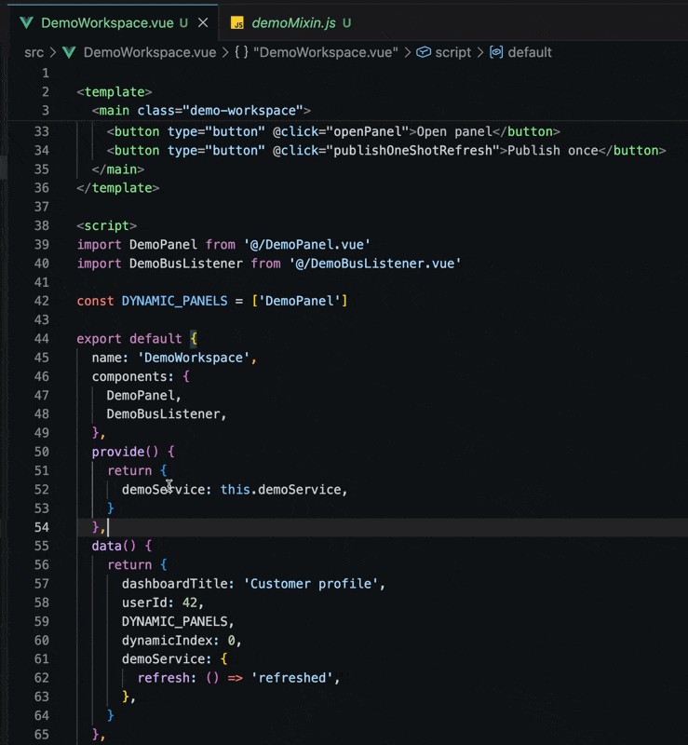This screenshot has height=745, width=688.
Task: Click DYNAMIC_PANELS constant declaration on line 42
Action: pyautogui.click(x=174, y=301)
